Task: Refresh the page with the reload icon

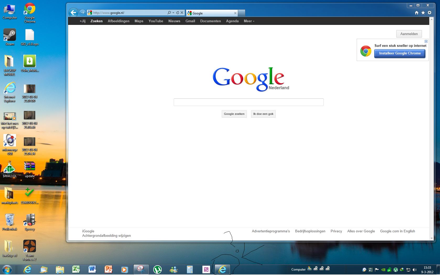Action: 177,13
